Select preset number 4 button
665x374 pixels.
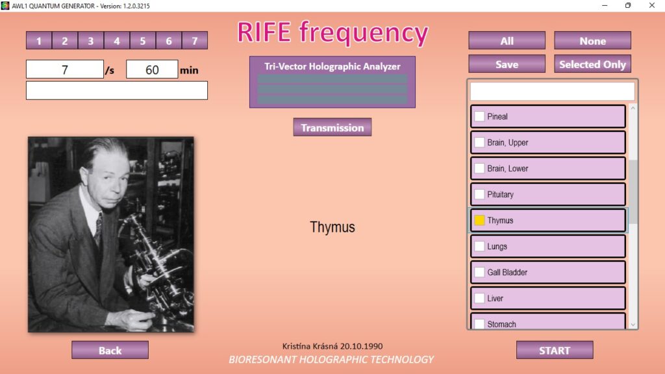[117, 41]
